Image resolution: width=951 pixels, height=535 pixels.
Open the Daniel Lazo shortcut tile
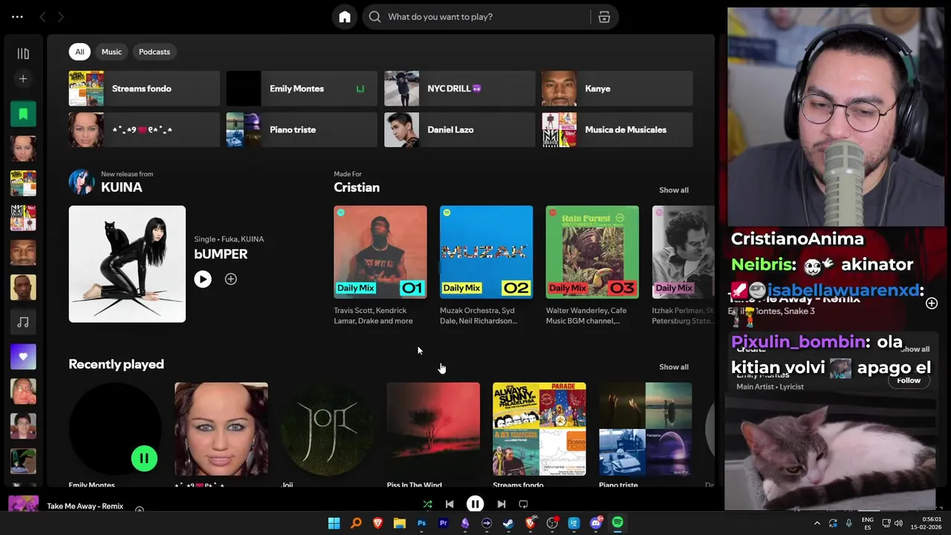click(x=459, y=129)
